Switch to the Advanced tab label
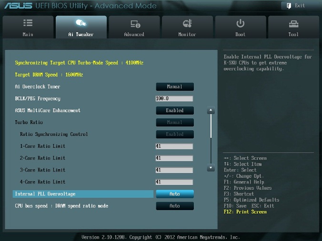 coord(134,34)
